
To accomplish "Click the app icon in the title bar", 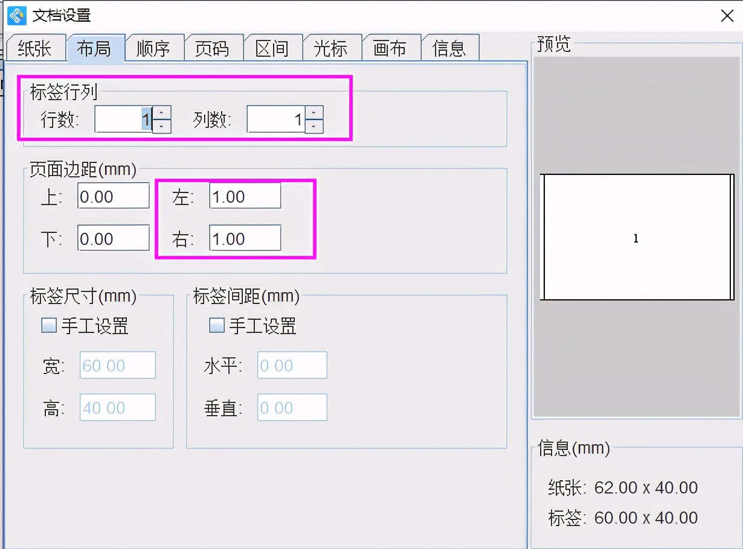I will pyautogui.click(x=17, y=16).
